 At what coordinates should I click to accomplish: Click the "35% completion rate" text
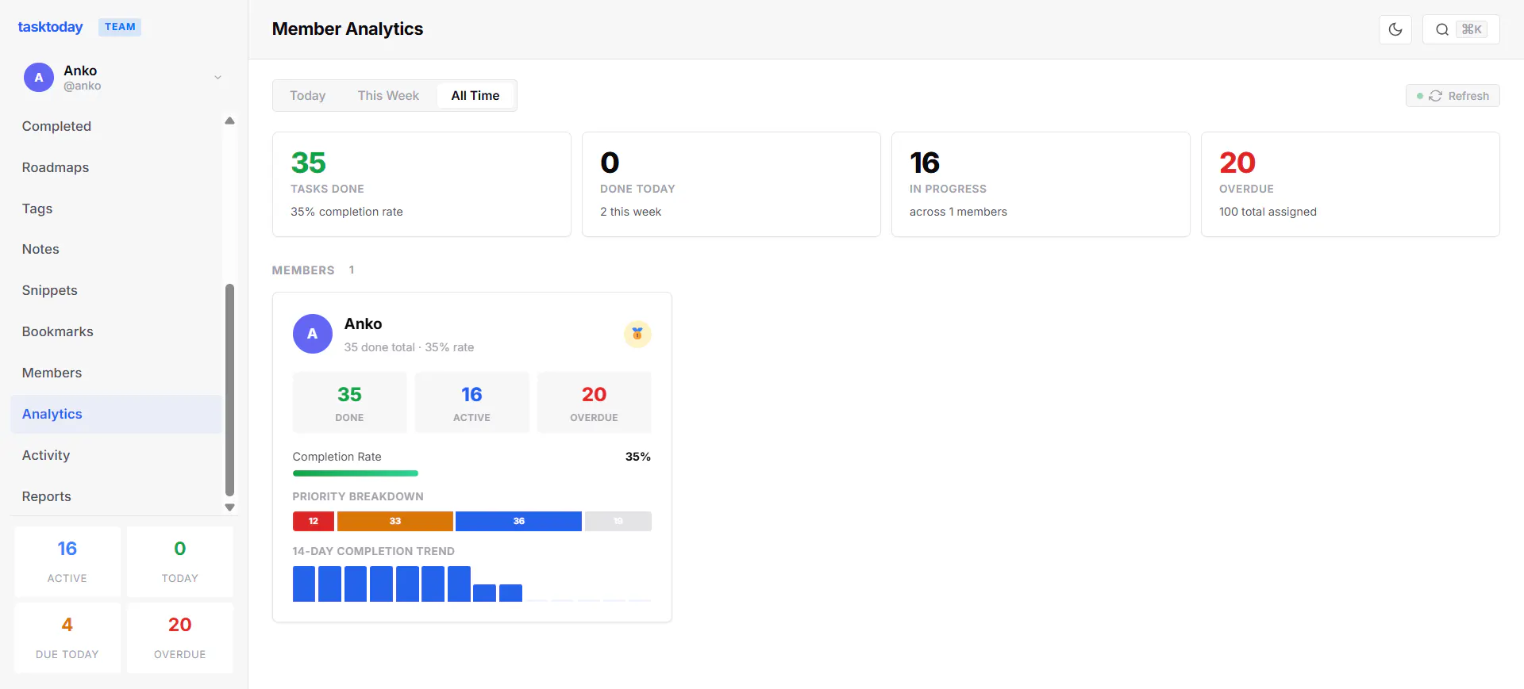point(347,212)
